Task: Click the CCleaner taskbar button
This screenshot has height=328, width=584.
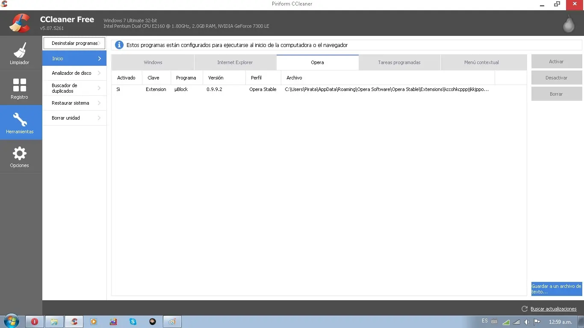Action: pos(74,322)
